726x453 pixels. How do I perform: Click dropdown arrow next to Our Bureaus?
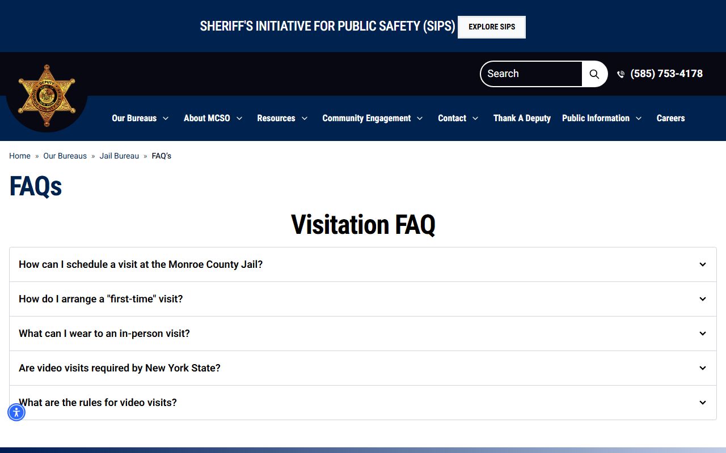pyautogui.click(x=166, y=118)
